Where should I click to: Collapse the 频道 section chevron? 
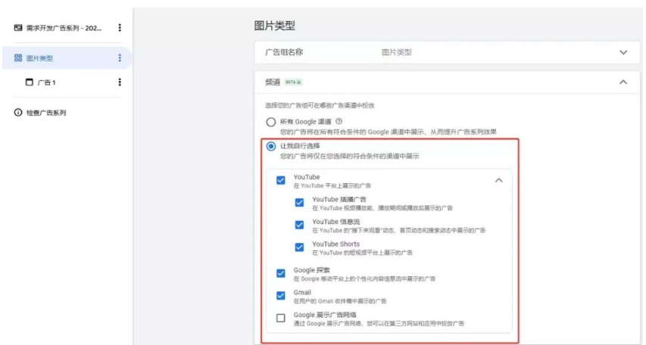[623, 82]
